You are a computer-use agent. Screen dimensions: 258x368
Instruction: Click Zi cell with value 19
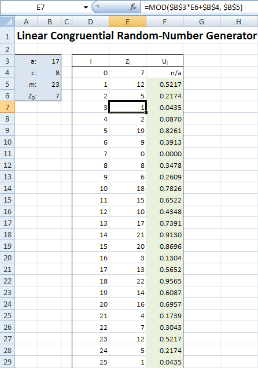click(128, 131)
